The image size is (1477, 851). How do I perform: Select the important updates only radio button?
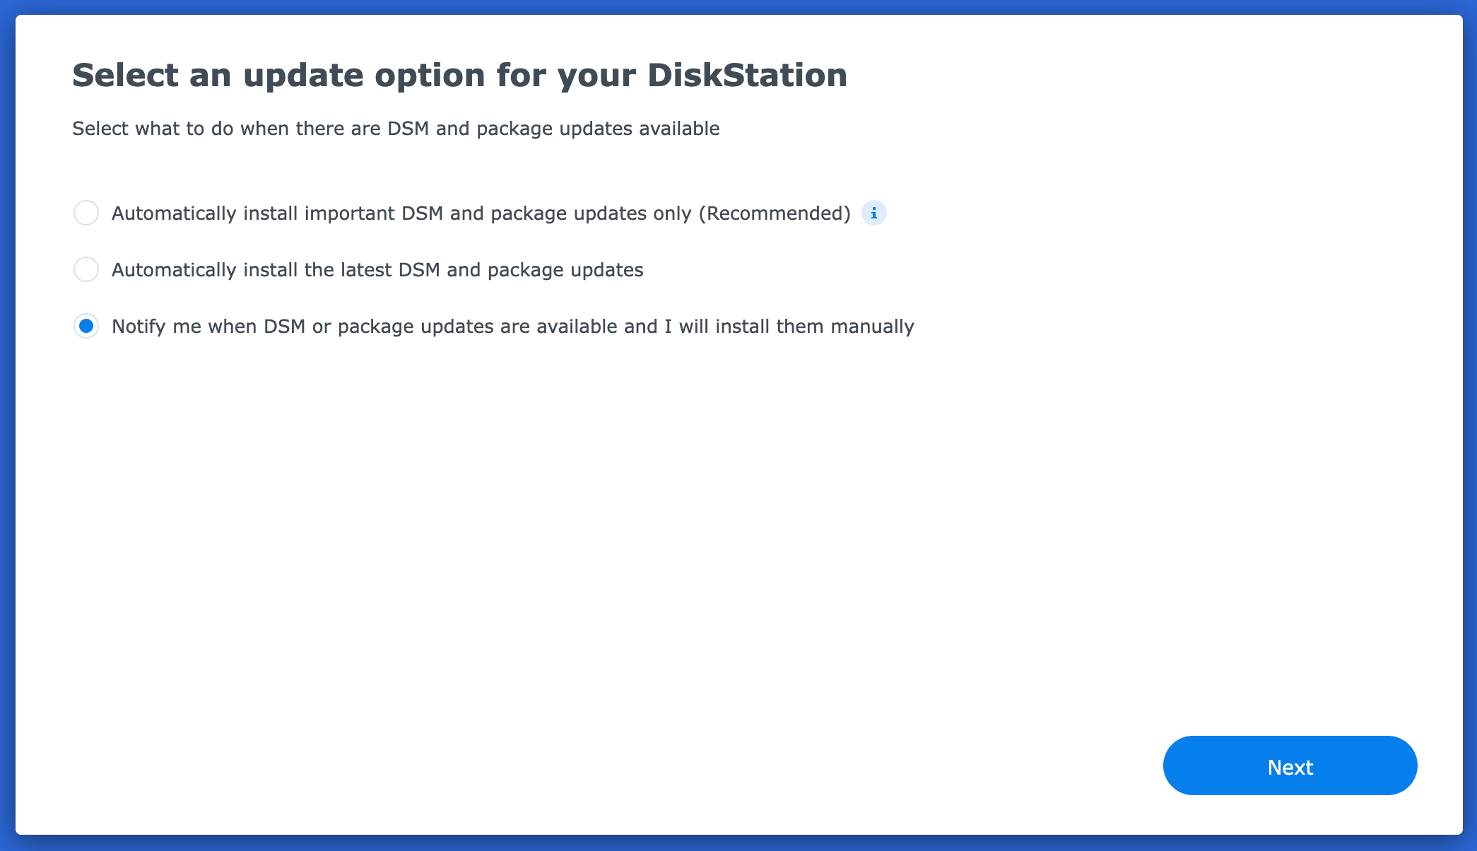[x=86, y=213]
